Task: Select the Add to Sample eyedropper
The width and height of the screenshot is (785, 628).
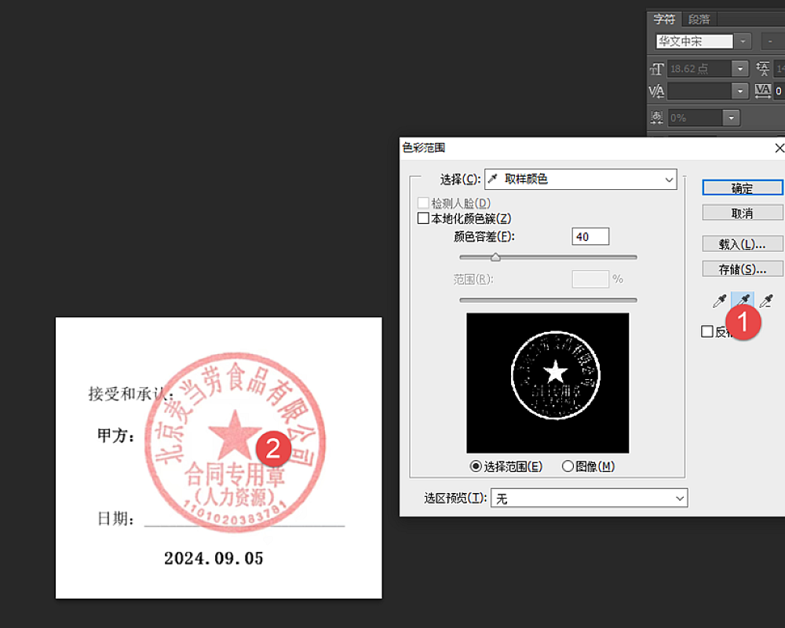Action: tap(743, 301)
